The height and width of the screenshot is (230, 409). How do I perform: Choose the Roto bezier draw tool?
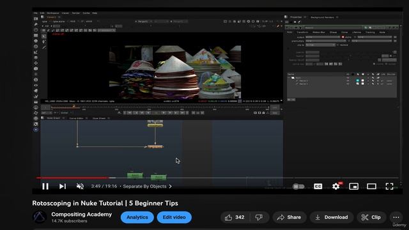[x=44, y=47]
